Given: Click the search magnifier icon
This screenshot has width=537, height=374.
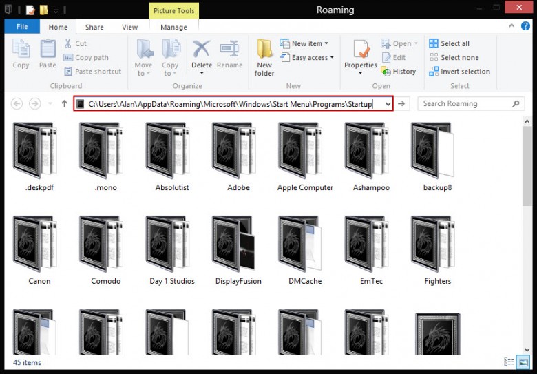Looking at the screenshot, I should (x=516, y=103).
